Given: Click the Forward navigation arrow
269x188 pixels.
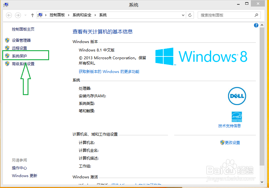Looking at the screenshot, I should (18, 15).
